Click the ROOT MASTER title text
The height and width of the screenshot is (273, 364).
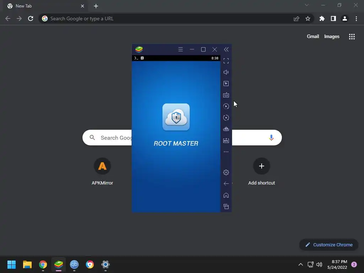(176, 144)
